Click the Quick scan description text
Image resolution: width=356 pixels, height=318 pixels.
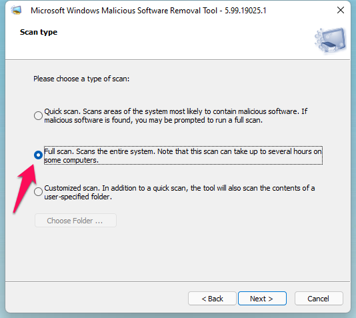coord(176,116)
